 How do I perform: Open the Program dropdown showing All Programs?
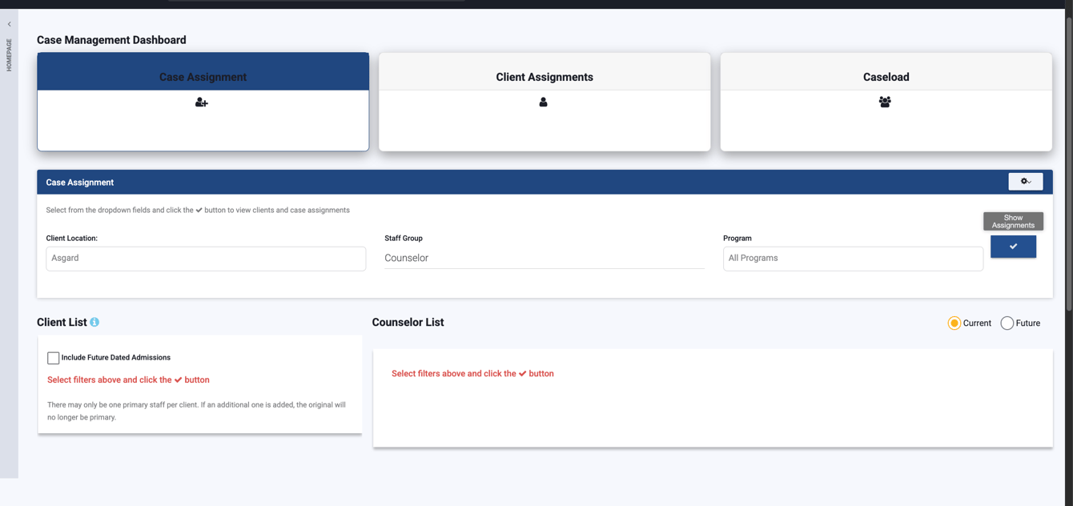(x=853, y=258)
